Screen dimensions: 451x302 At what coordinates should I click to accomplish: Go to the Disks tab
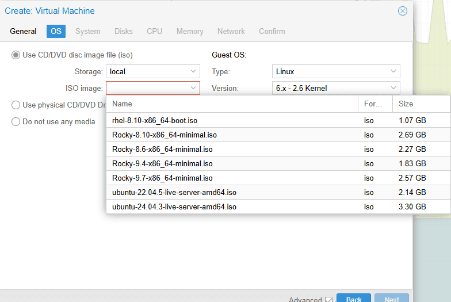click(123, 31)
